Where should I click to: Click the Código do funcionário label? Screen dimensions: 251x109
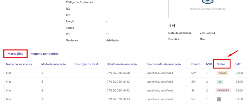80,2
